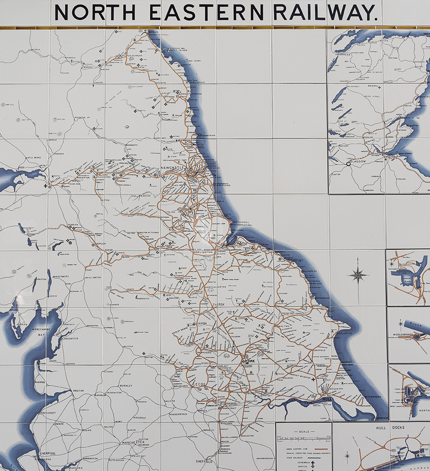Image resolution: width=430 pixels, height=471 pixels.
Task: Click the PRESTON label
Action: coord(78,391)
